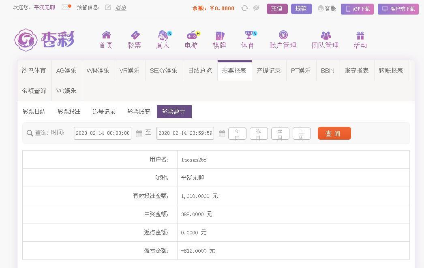
Task: Select the 彩票投注 sub-tab
Action: coord(69,112)
